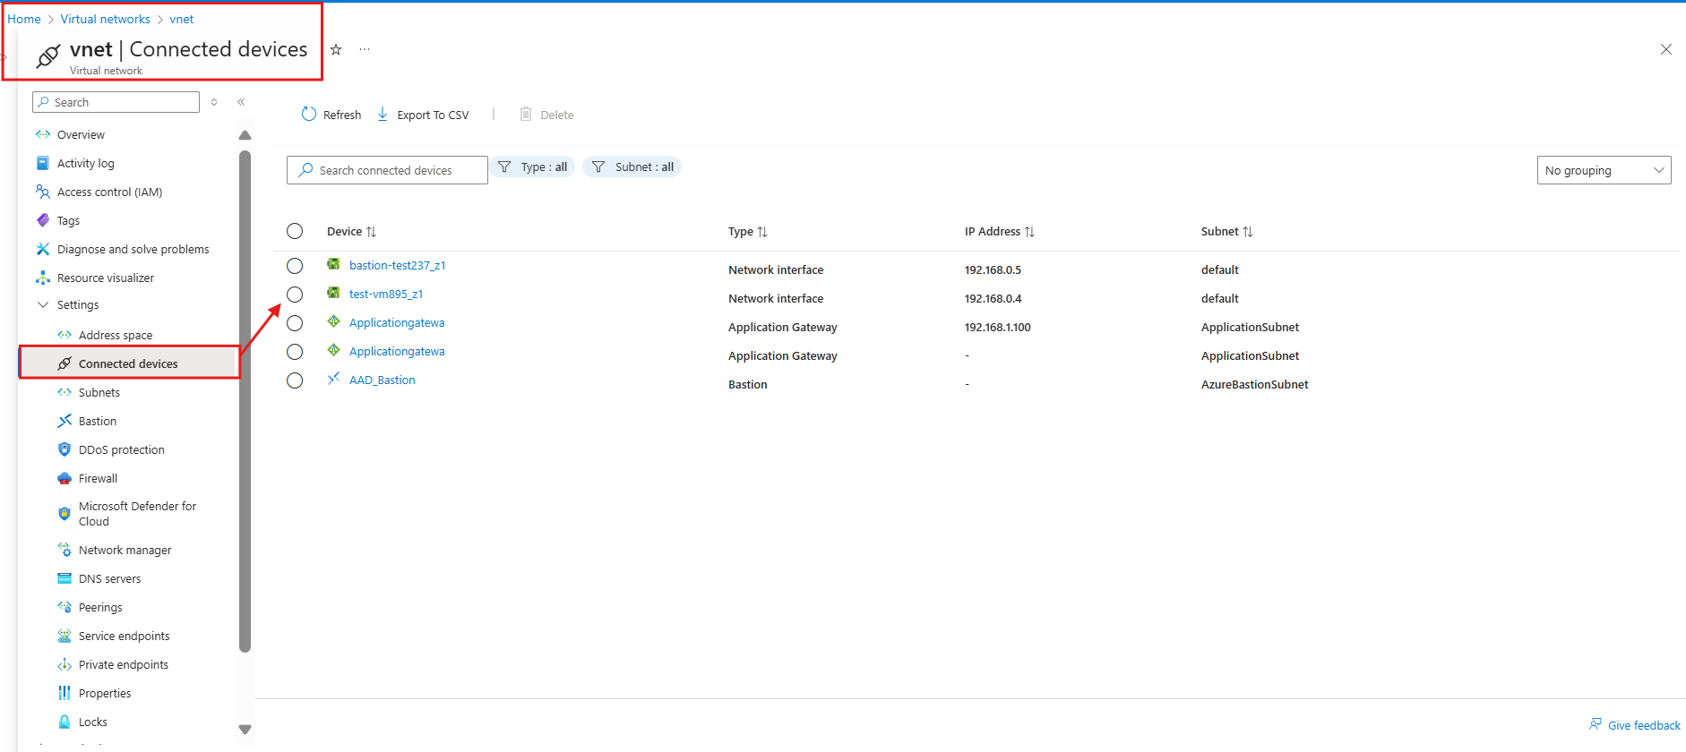Open the Connected devices menu item
Viewport: 1686px width, 752px height.
click(129, 363)
